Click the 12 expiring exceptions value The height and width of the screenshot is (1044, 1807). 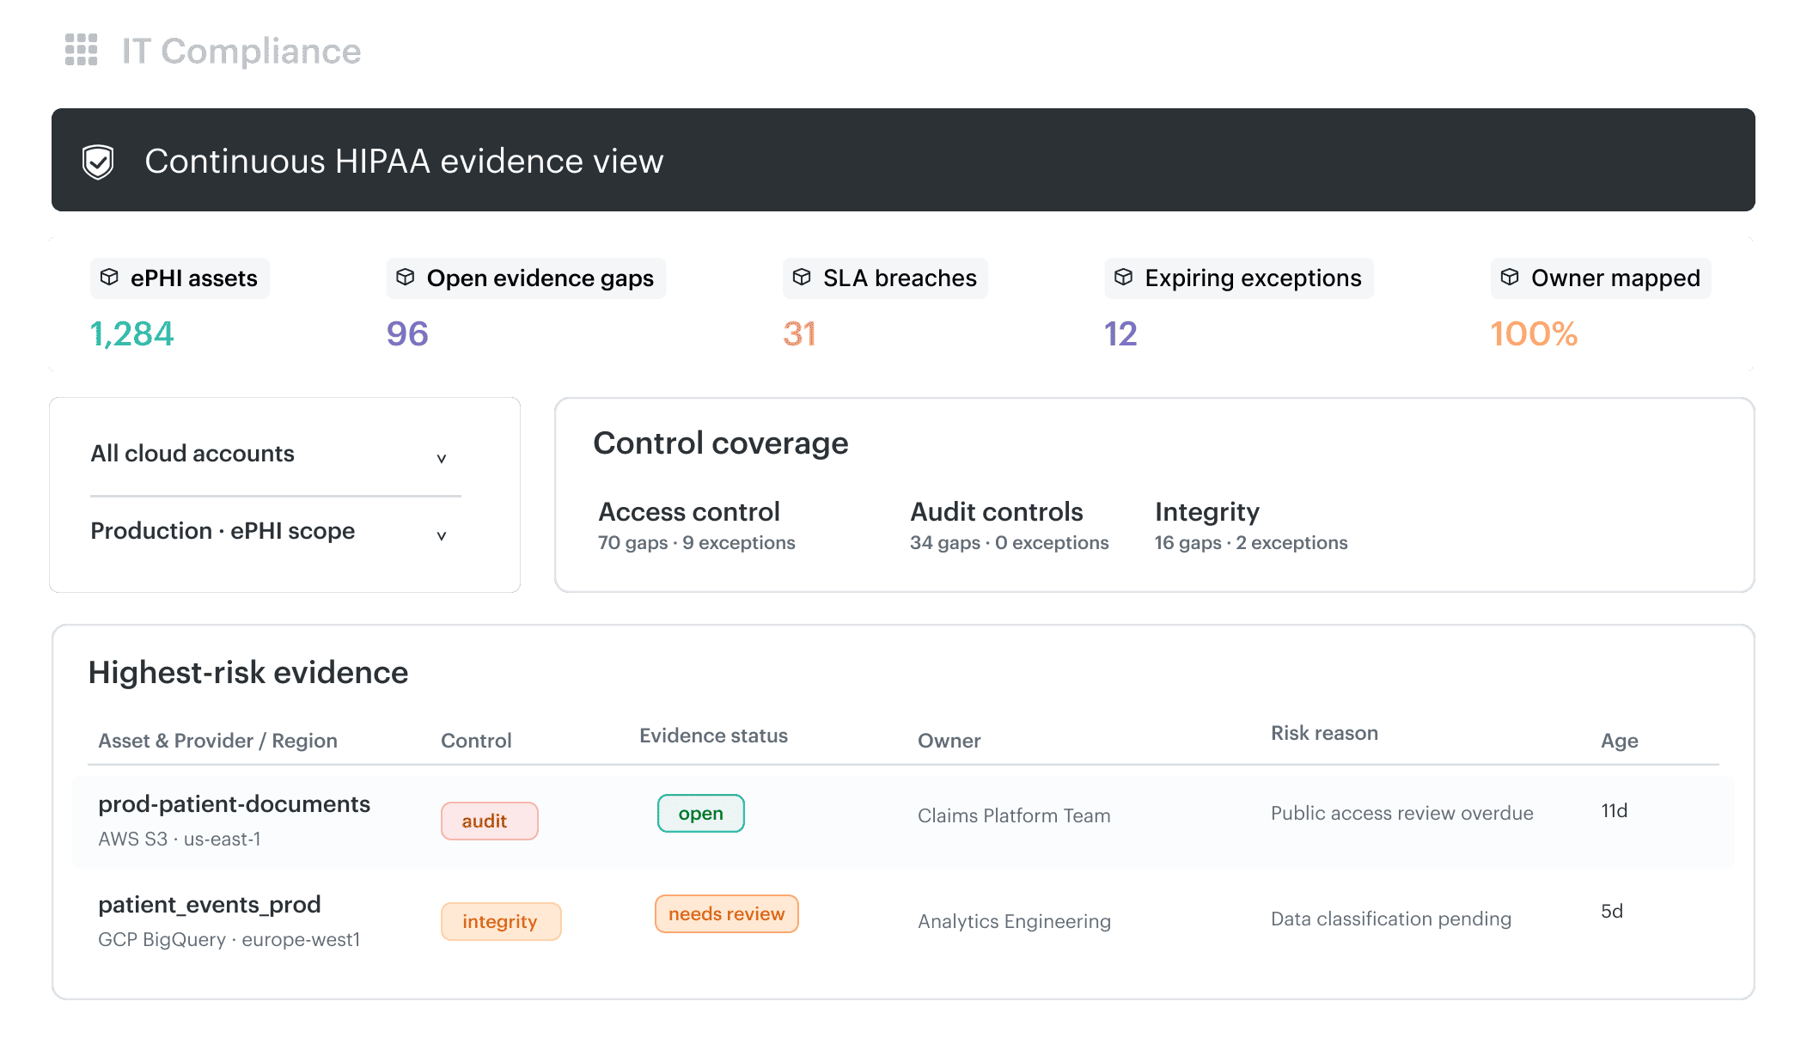(x=1120, y=334)
